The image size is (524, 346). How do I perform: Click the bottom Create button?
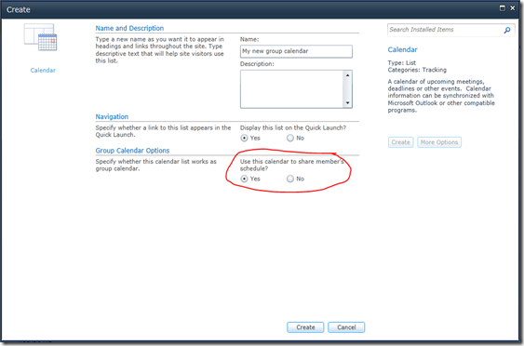(x=305, y=327)
